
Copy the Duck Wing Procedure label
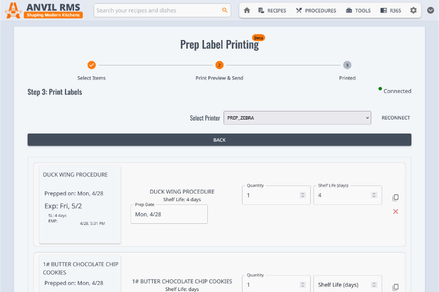click(x=395, y=197)
